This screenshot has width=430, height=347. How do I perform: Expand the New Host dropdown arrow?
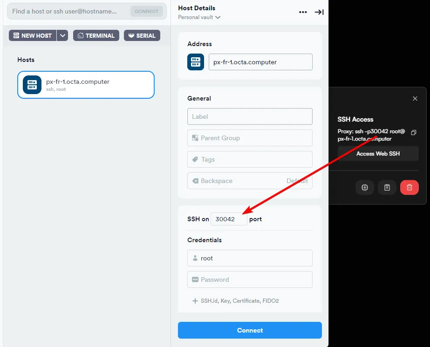pyautogui.click(x=62, y=36)
